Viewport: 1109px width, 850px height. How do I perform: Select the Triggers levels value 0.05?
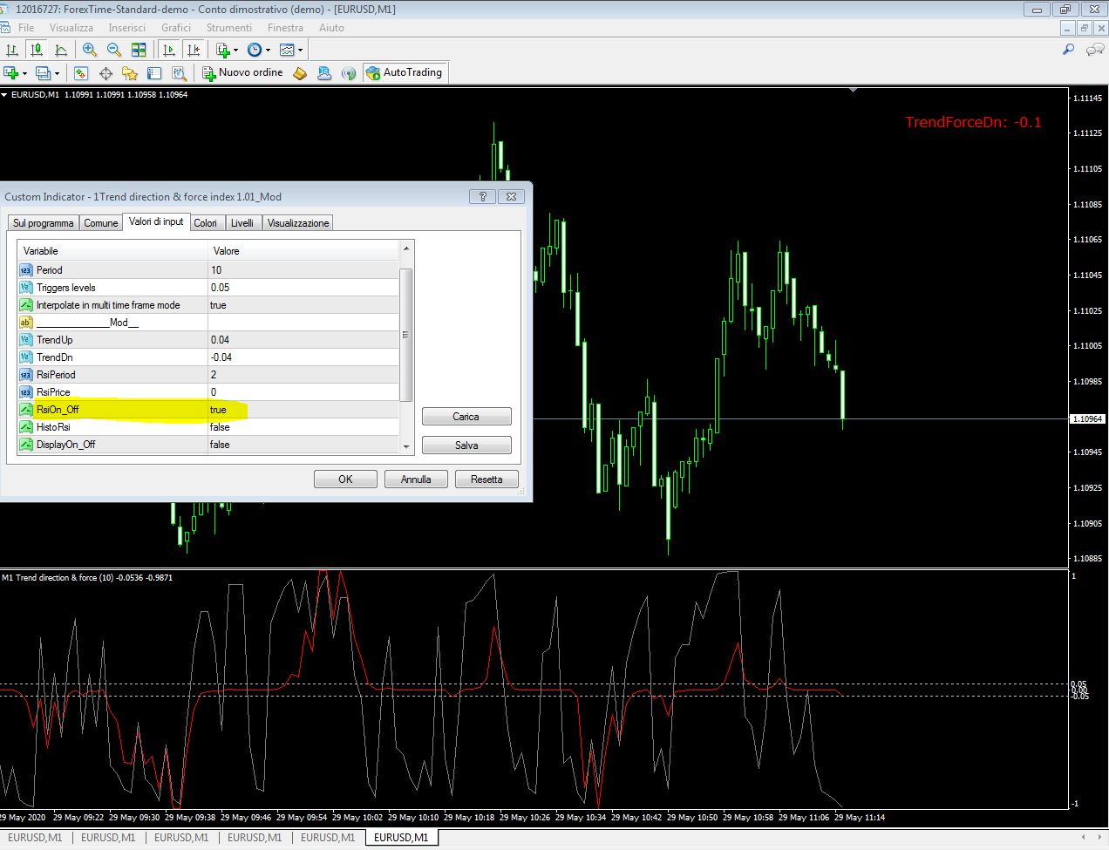click(x=303, y=288)
